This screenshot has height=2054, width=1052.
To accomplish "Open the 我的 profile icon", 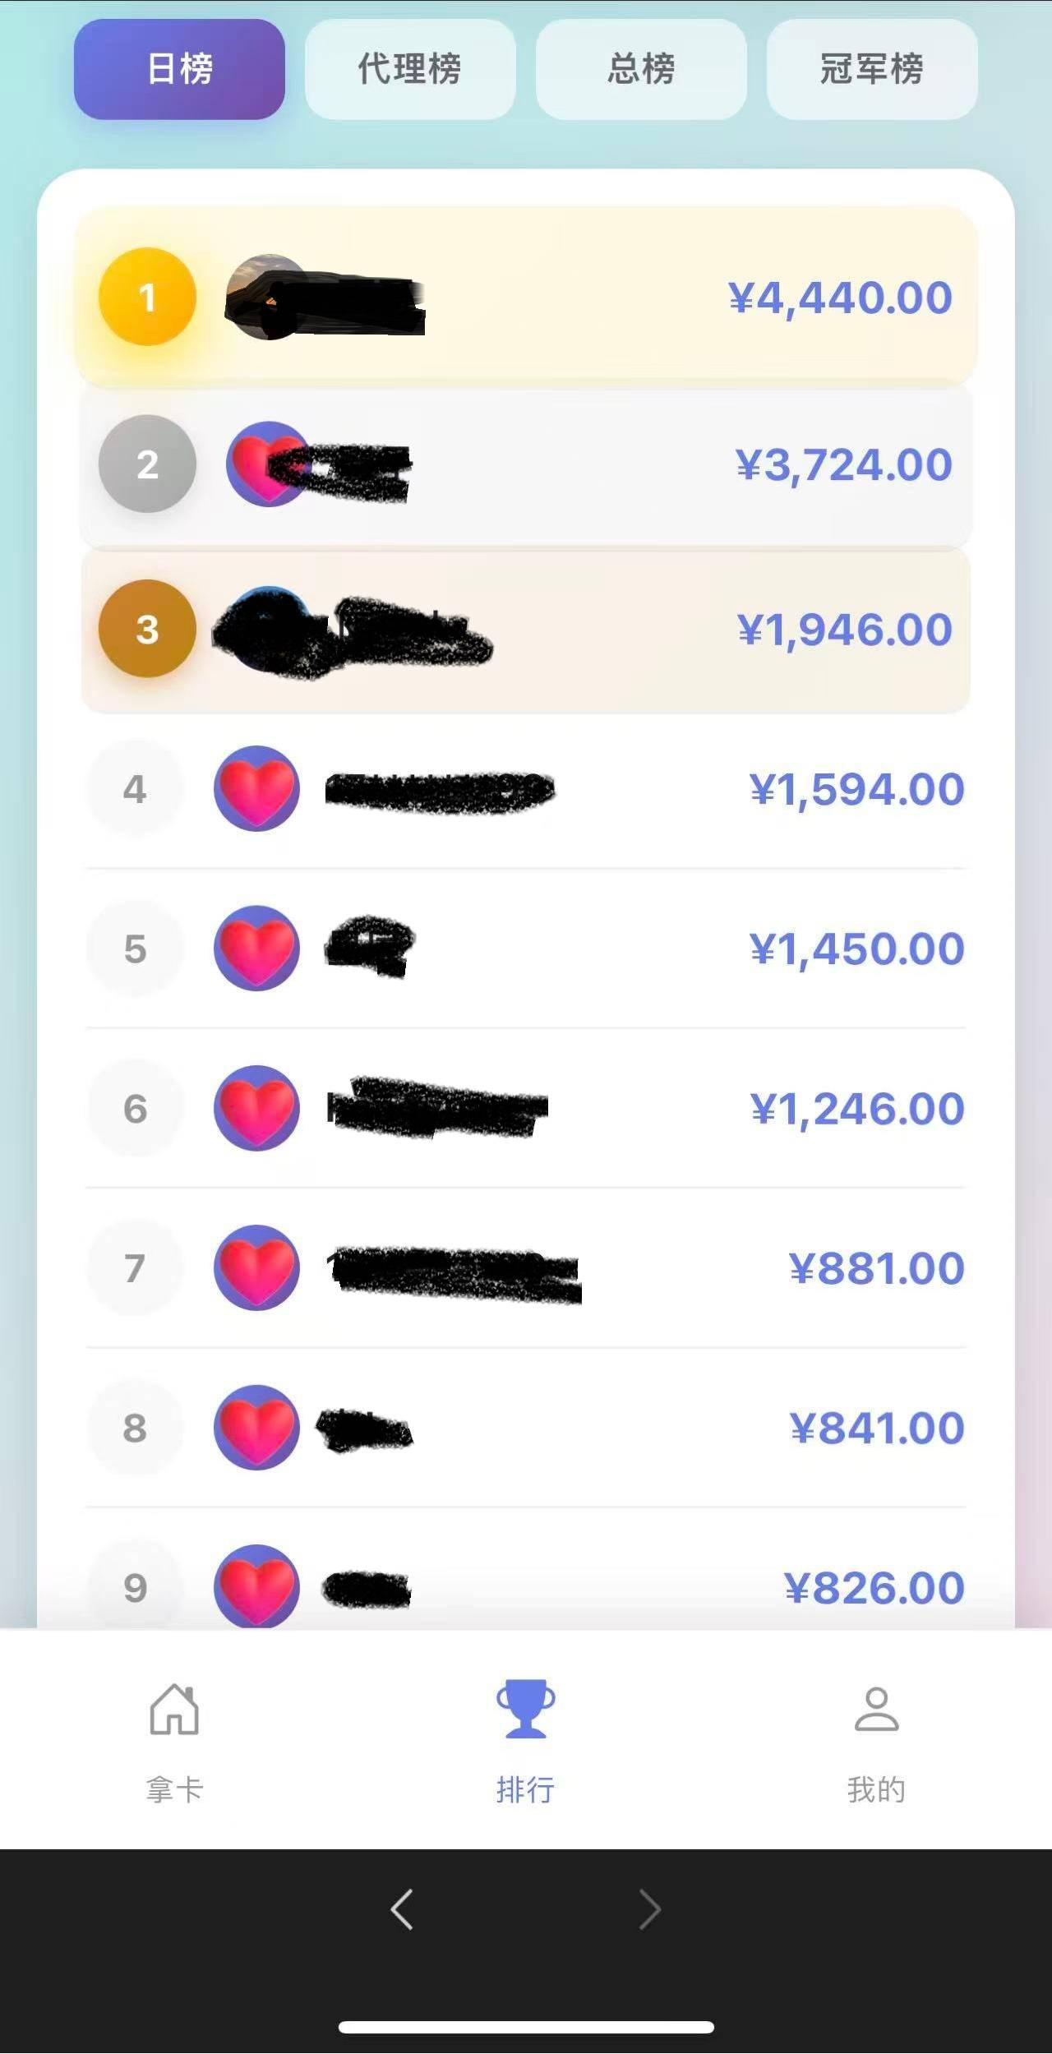I will 876,1710.
